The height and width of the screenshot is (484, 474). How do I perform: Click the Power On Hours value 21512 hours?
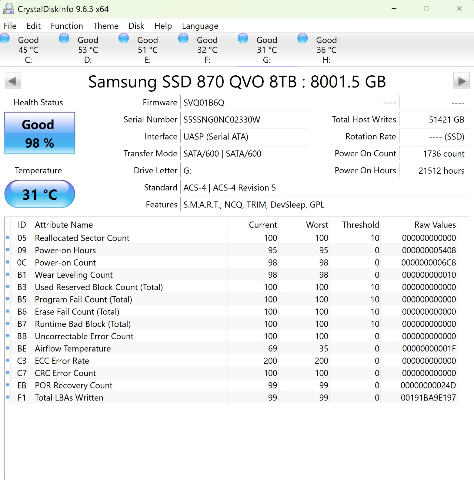tap(434, 171)
